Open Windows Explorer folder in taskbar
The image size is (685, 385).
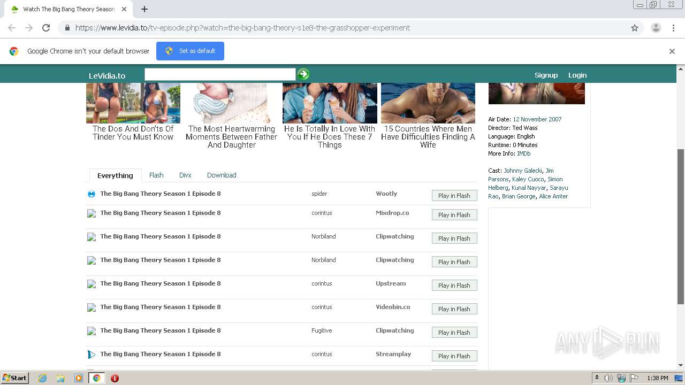(60, 378)
